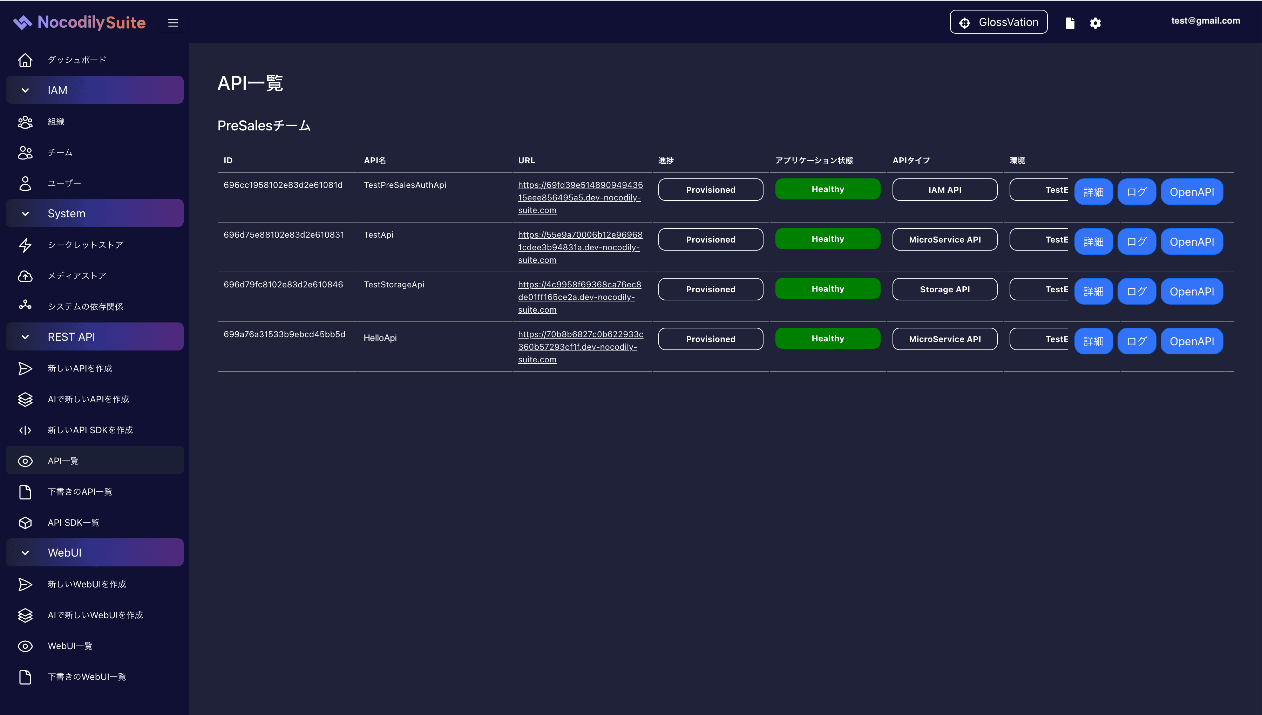The height and width of the screenshot is (715, 1262).
Task: Select the AIで新しいAPIを作成 layers icon
Action: 26,399
